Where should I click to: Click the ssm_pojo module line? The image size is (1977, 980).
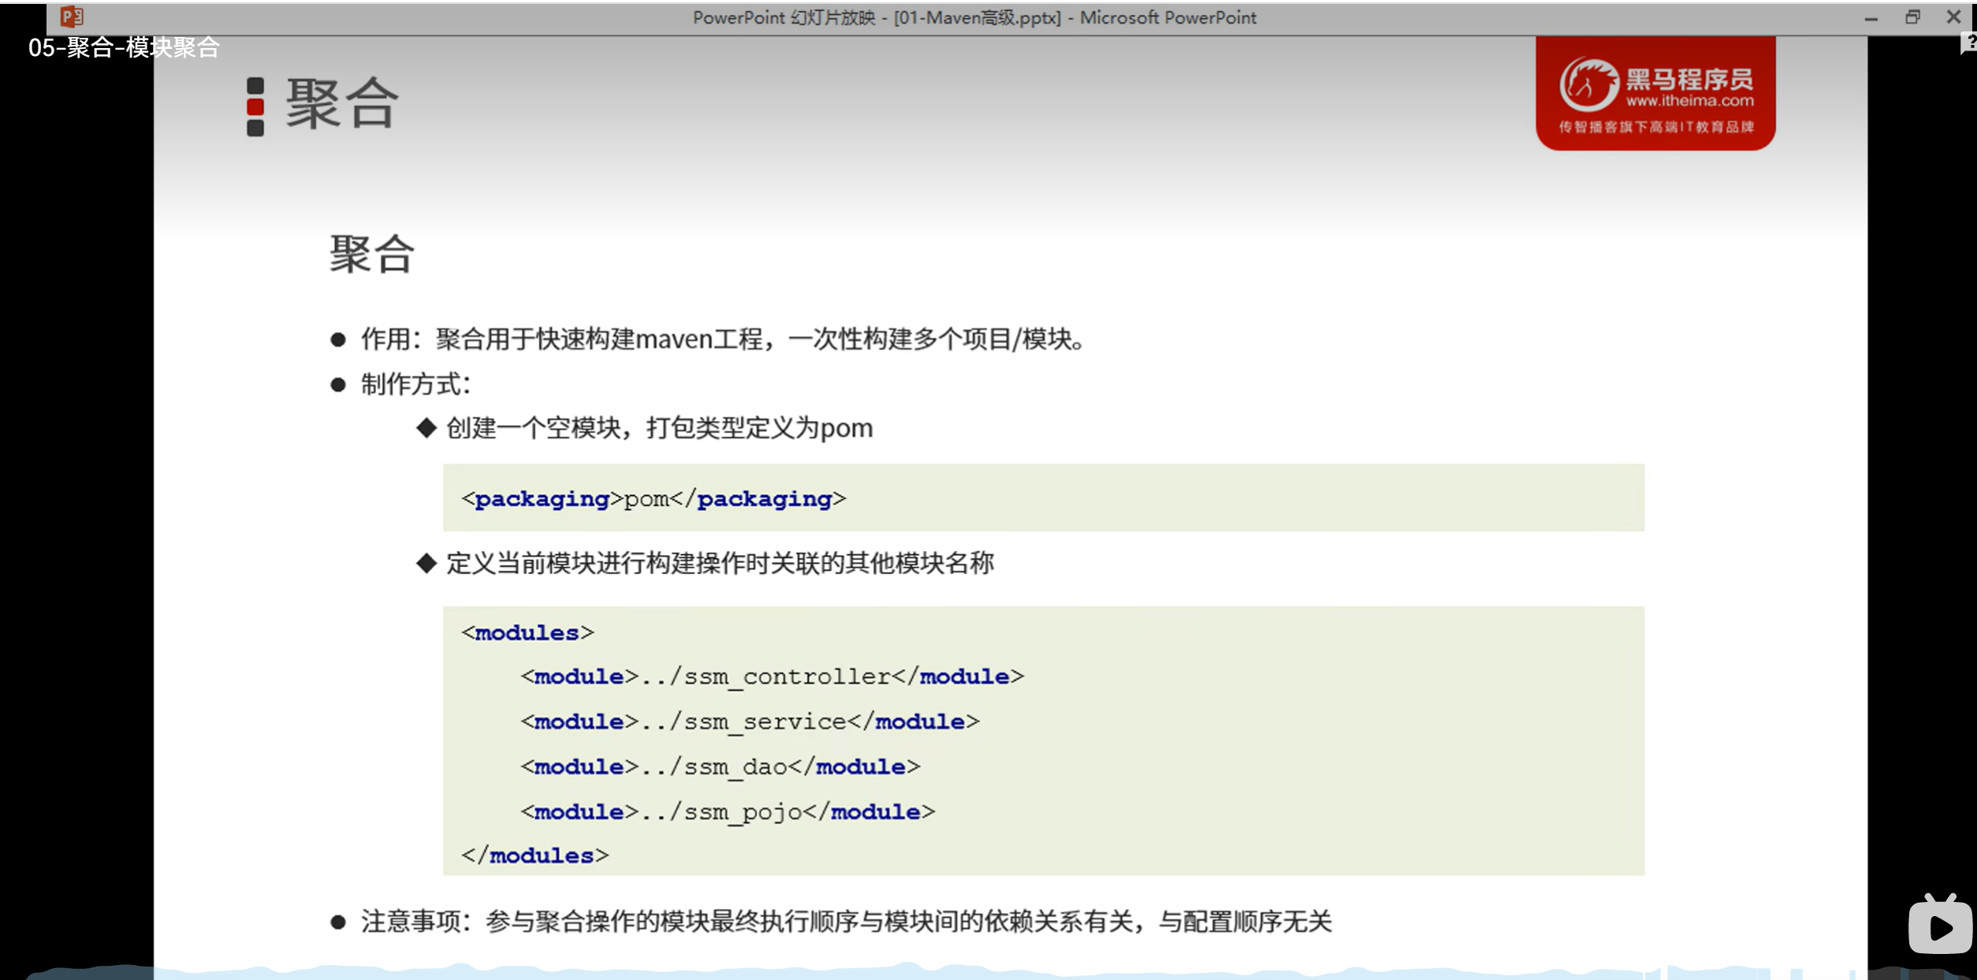click(x=727, y=811)
